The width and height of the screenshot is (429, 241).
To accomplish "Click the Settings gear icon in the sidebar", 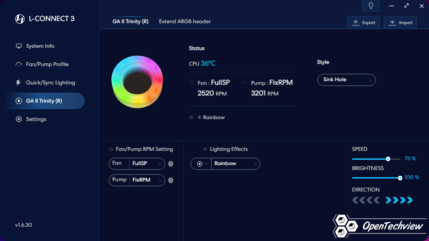I will [19, 119].
